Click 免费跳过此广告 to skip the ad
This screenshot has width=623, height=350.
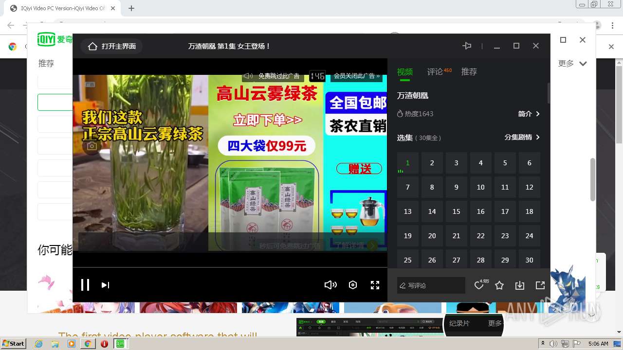point(279,76)
